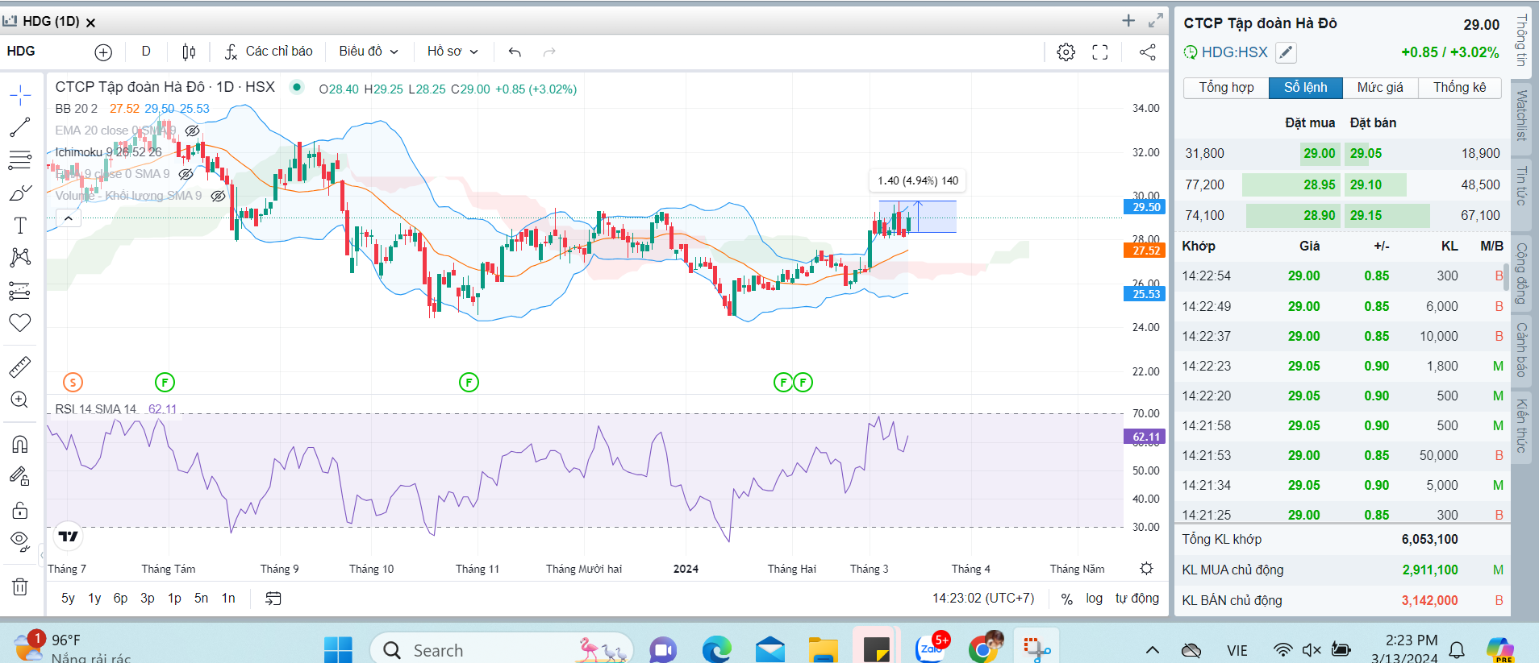The width and height of the screenshot is (1539, 663).
Task: Toggle percent scale on chart
Action: click(1066, 599)
